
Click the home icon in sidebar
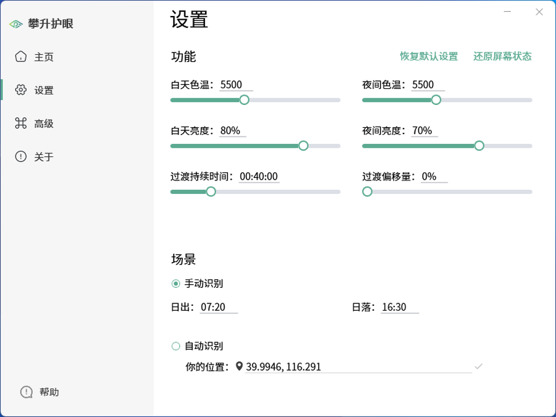point(21,57)
